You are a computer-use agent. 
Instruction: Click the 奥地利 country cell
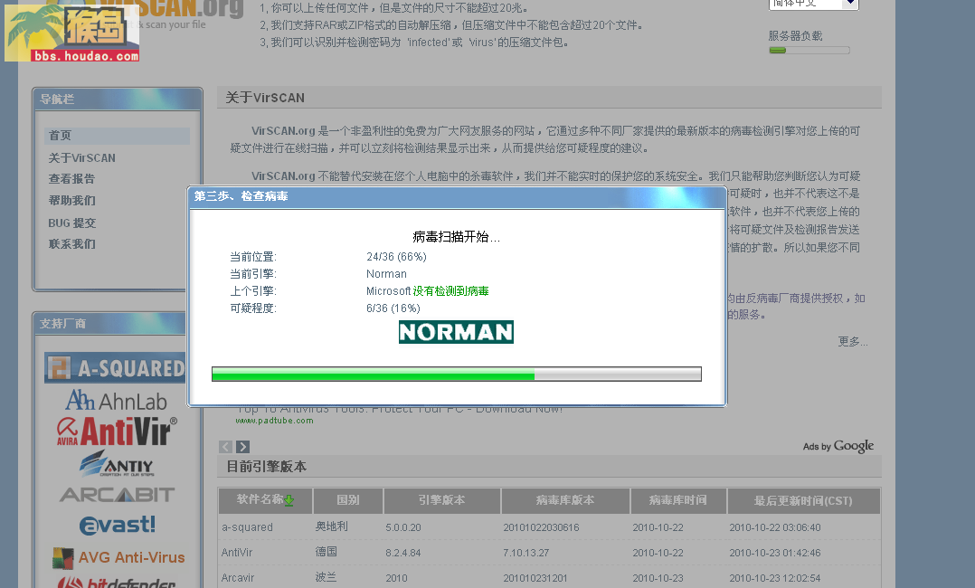[331, 526]
